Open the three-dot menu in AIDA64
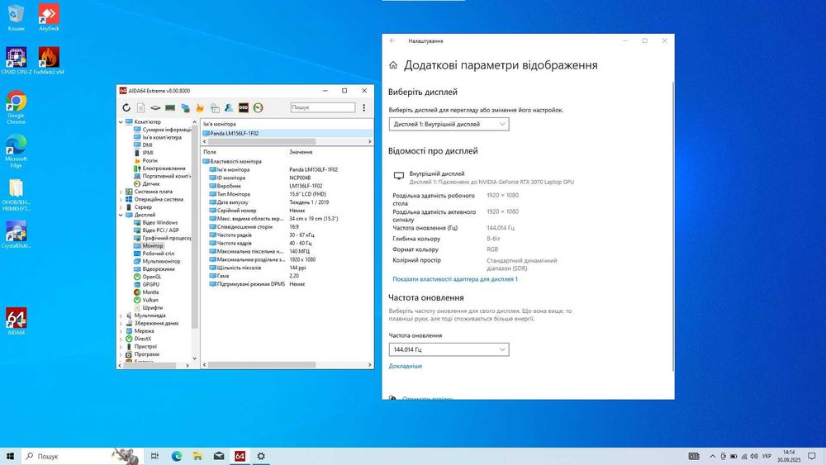This screenshot has width=826, height=465. point(364,107)
